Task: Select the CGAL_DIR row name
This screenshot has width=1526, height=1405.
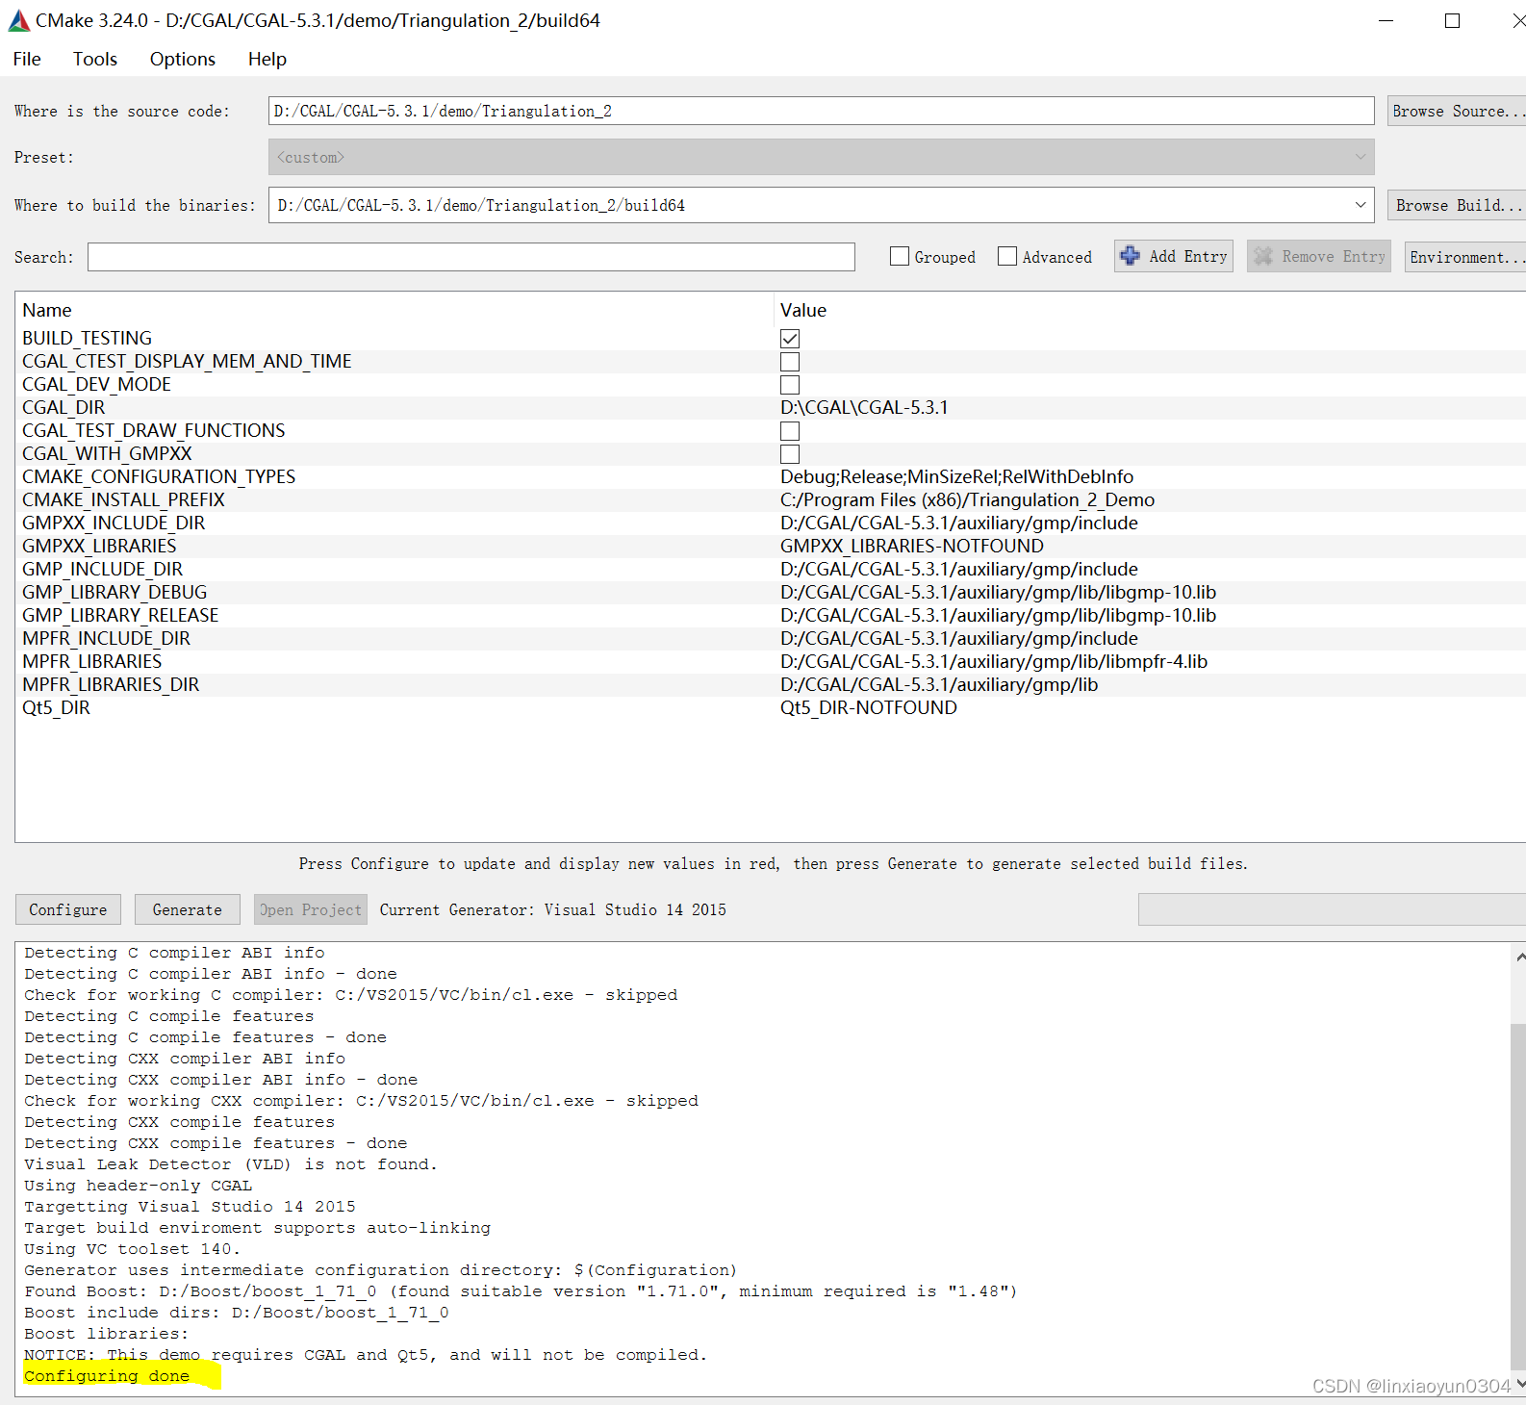Action: click(x=64, y=407)
